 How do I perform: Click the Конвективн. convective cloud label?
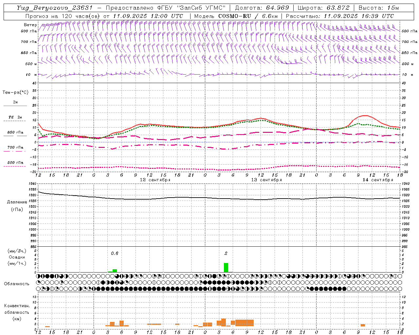point(17,306)
